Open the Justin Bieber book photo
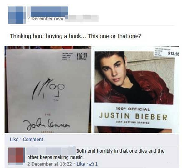Screen dimensions: 182x168 pyautogui.click(x=136, y=89)
